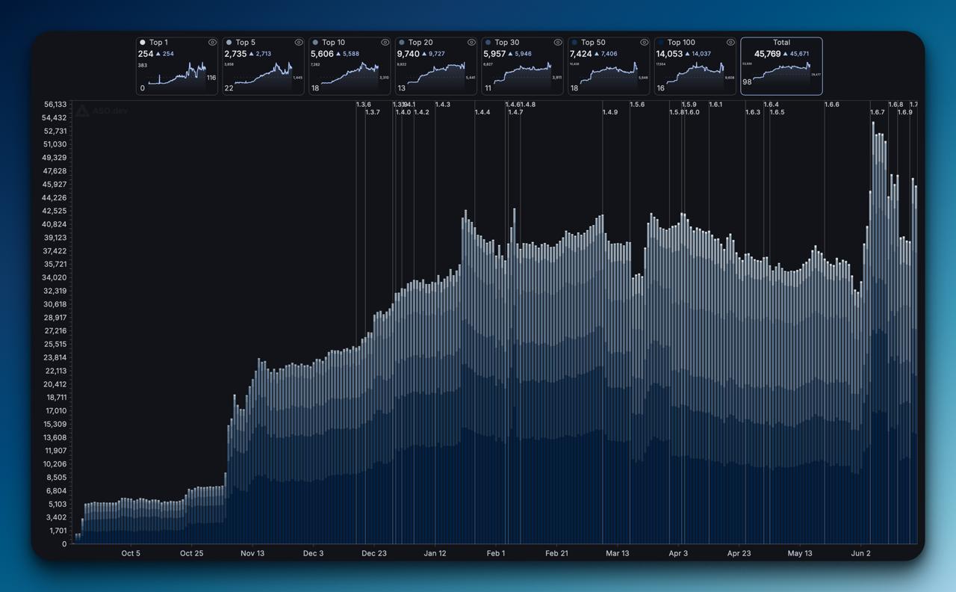Hide the Top 20 series via eye icon

point(471,43)
